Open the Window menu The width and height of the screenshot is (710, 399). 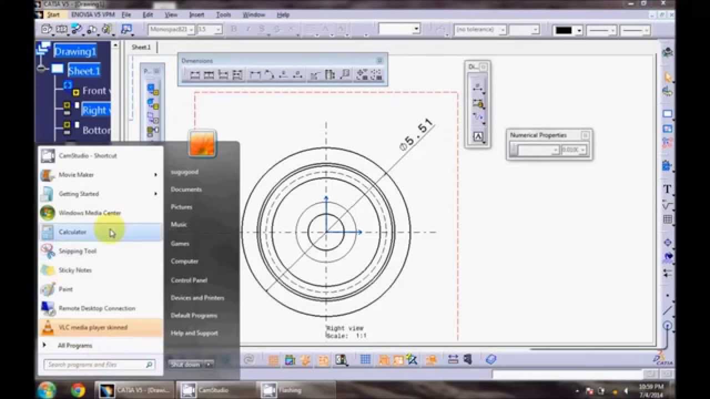tap(254, 15)
